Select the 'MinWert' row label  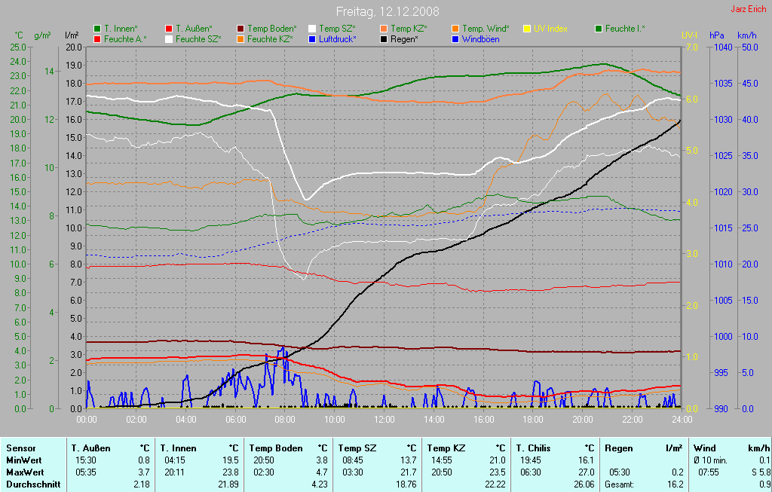pyautogui.click(x=24, y=460)
